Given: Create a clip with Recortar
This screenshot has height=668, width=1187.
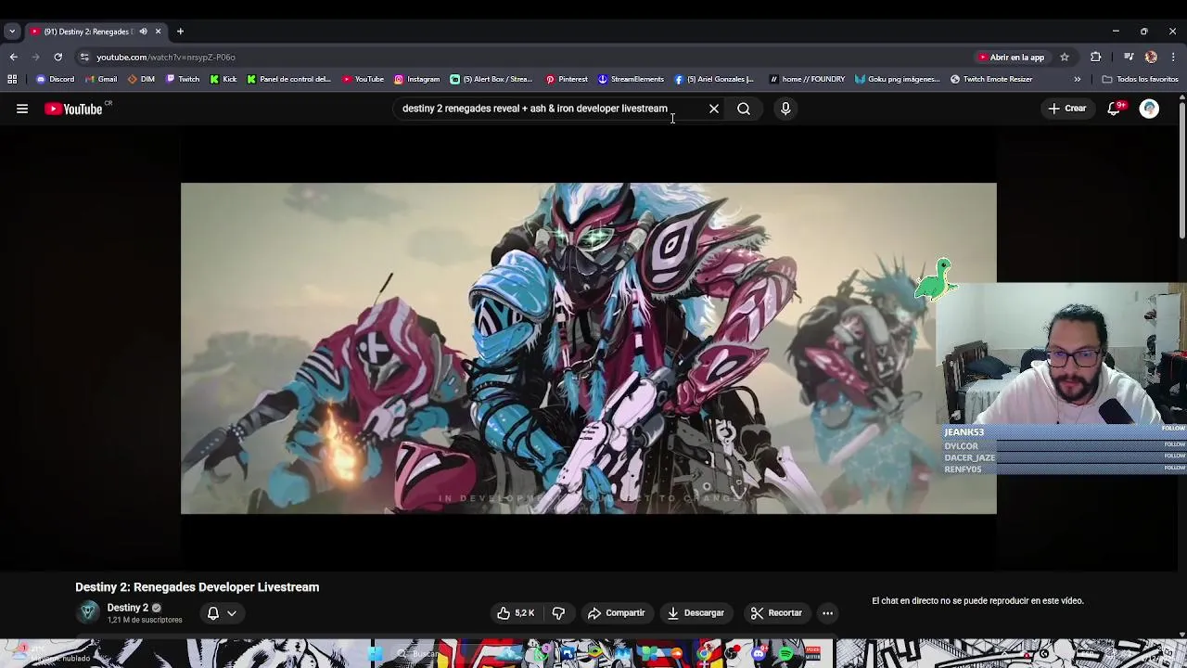Looking at the screenshot, I should click(x=776, y=613).
